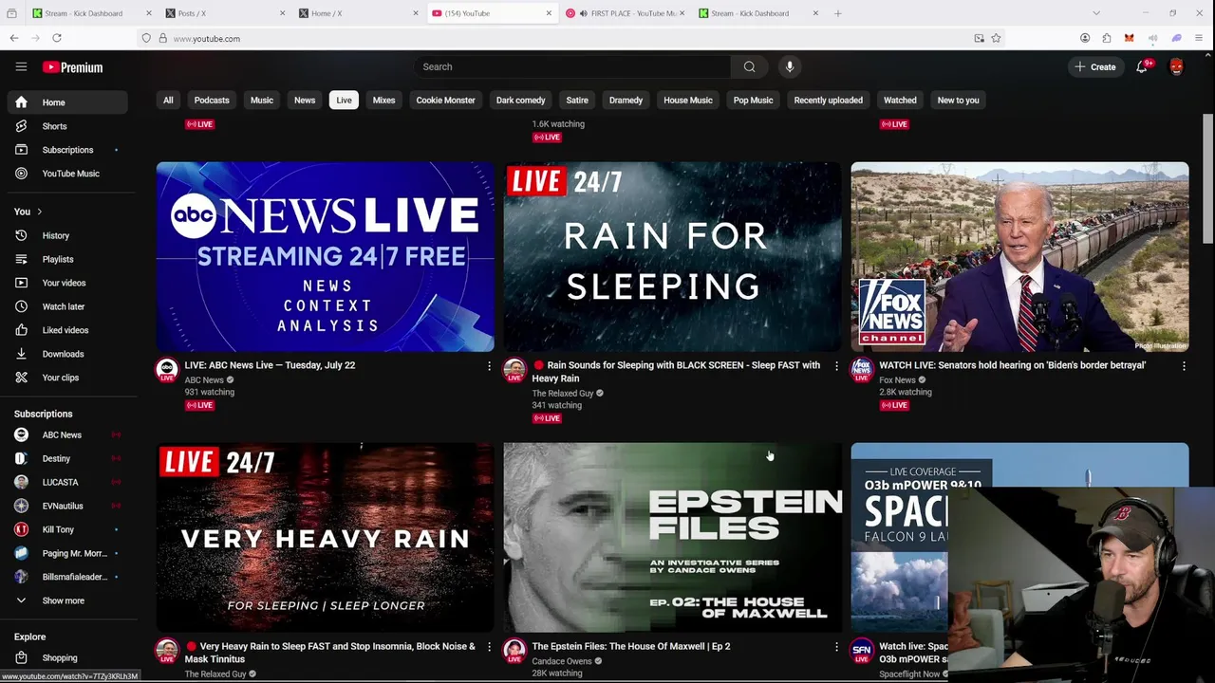This screenshot has width=1215, height=683.
Task: Select the Live filter chip
Action: (344, 100)
